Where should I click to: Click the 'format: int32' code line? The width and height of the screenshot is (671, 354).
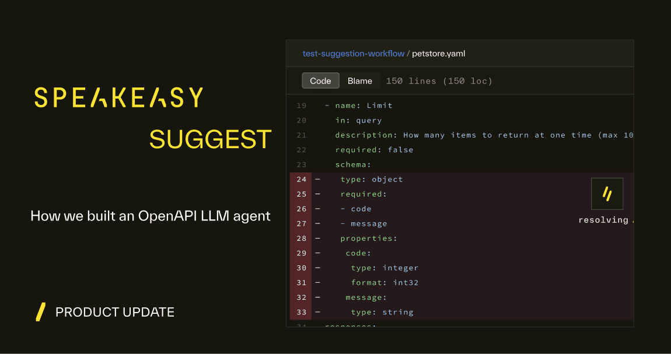[x=385, y=283]
